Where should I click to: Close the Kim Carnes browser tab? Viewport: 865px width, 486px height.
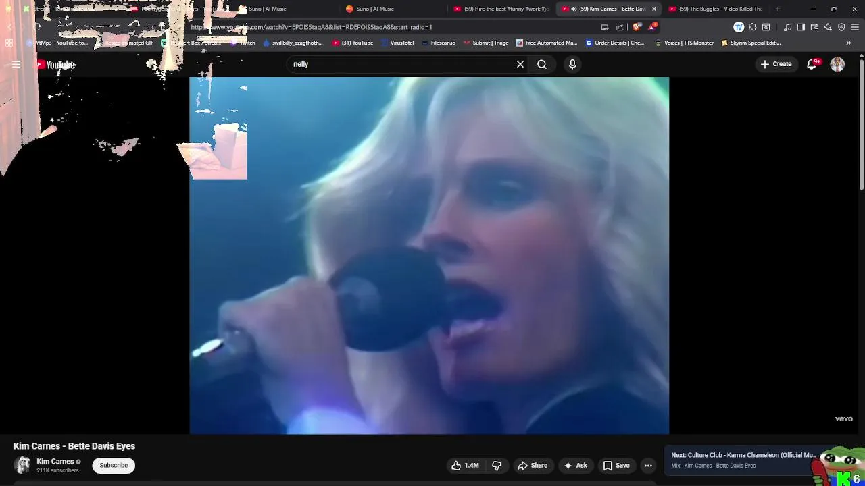tap(653, 9)
